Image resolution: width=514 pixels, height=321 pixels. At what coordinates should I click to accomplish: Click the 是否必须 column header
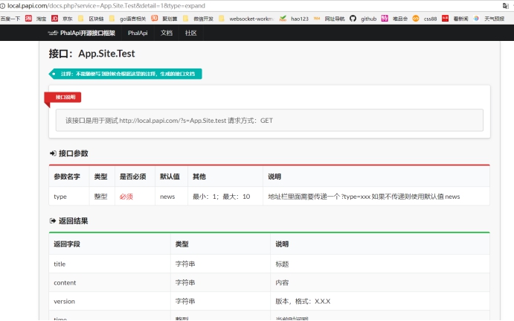tap(132, 177)
